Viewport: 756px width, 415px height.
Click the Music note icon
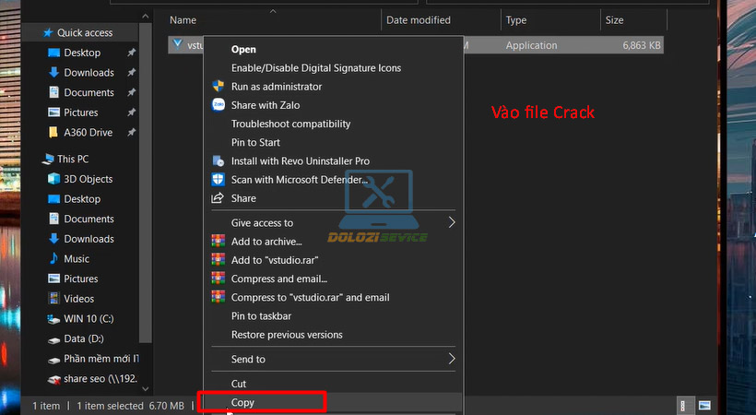(x=53, y=258)
